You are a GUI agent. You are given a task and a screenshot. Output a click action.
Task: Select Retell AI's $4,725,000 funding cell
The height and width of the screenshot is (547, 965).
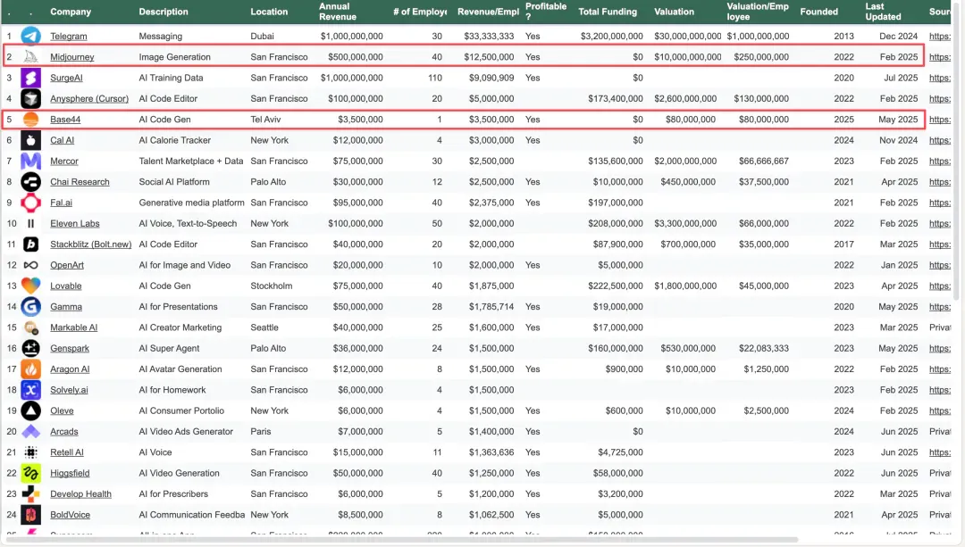point(620,452)
